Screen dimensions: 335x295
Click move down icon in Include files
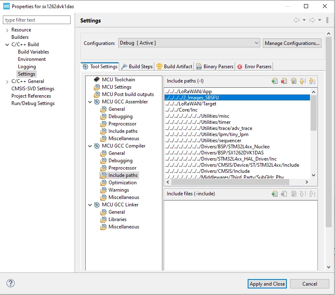pyautogui.click(x=312, y=194)
